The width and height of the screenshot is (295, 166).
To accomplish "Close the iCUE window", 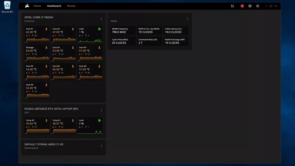I will (276, 6).
